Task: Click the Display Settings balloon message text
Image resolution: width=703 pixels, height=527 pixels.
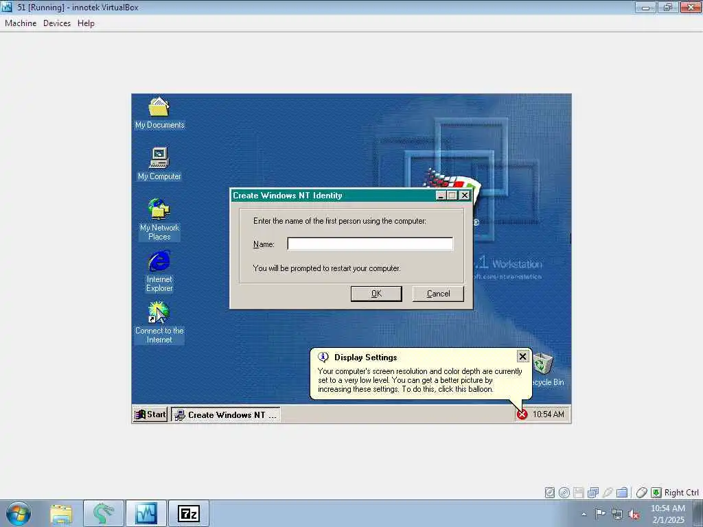Action: (x=420, y=380)
